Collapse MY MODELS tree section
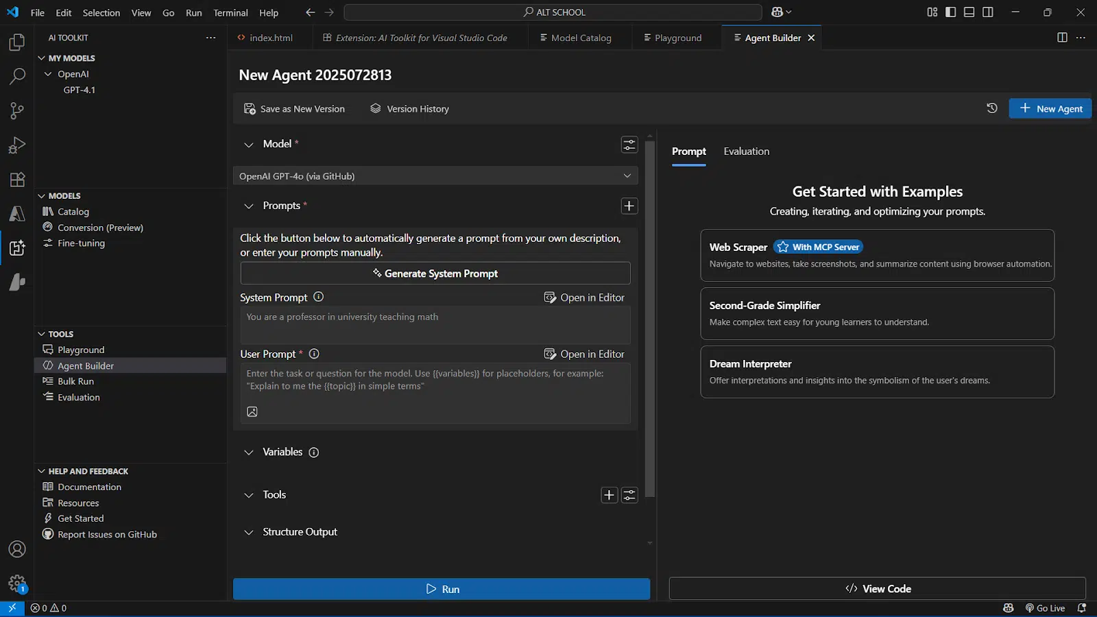1097x617 pixels. click(x=42, y=58)
